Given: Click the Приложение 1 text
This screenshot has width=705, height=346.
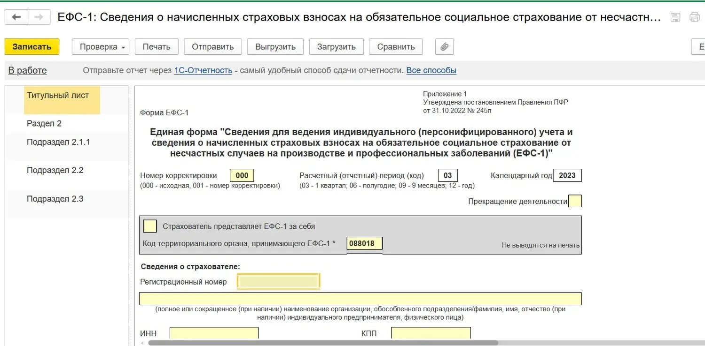Looking at the screenshot, I should 445,94.
